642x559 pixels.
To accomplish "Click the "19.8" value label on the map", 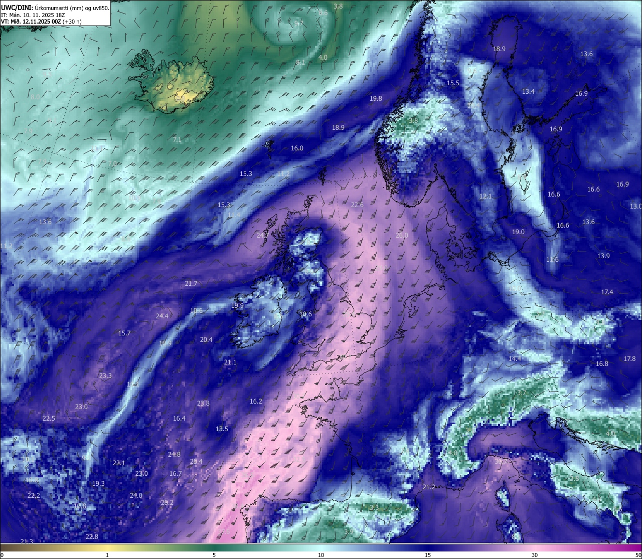I will click(376, 99).
